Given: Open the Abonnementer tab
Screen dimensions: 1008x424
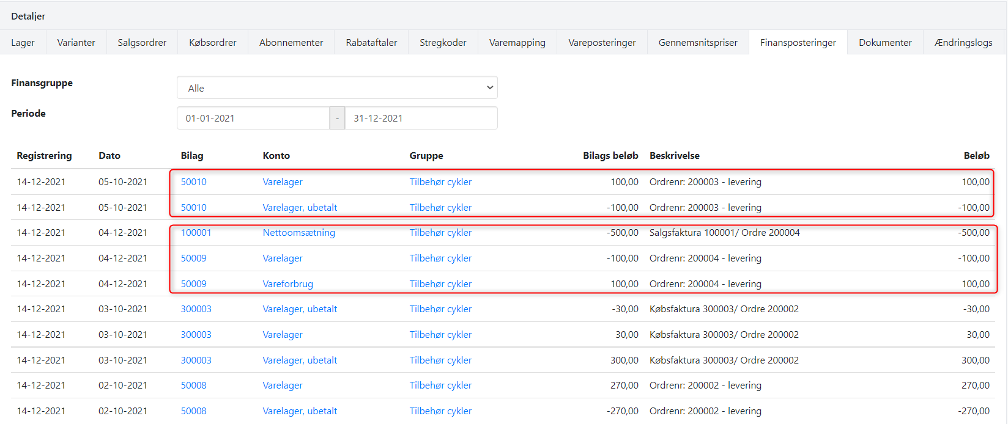Looking at the screenshot, I should 291,43.
